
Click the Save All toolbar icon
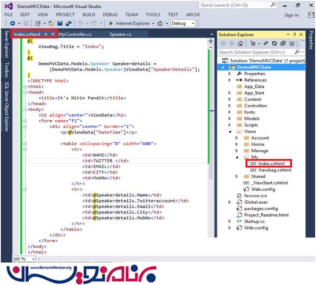pyautogui.click(x=68, y=23)
